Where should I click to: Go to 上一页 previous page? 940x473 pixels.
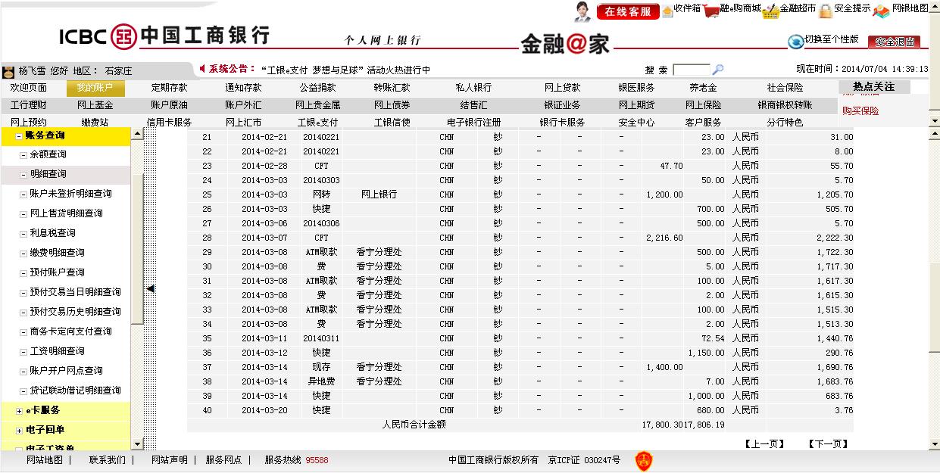coord(764,443)
